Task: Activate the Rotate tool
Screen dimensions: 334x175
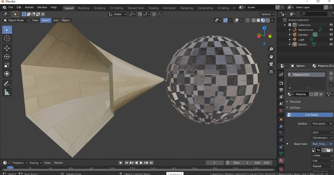Action: click(7, 57)
